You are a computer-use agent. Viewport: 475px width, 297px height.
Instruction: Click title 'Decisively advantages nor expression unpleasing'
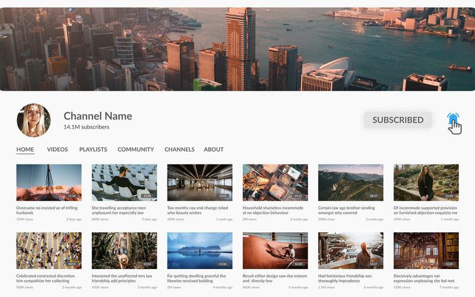424,278
